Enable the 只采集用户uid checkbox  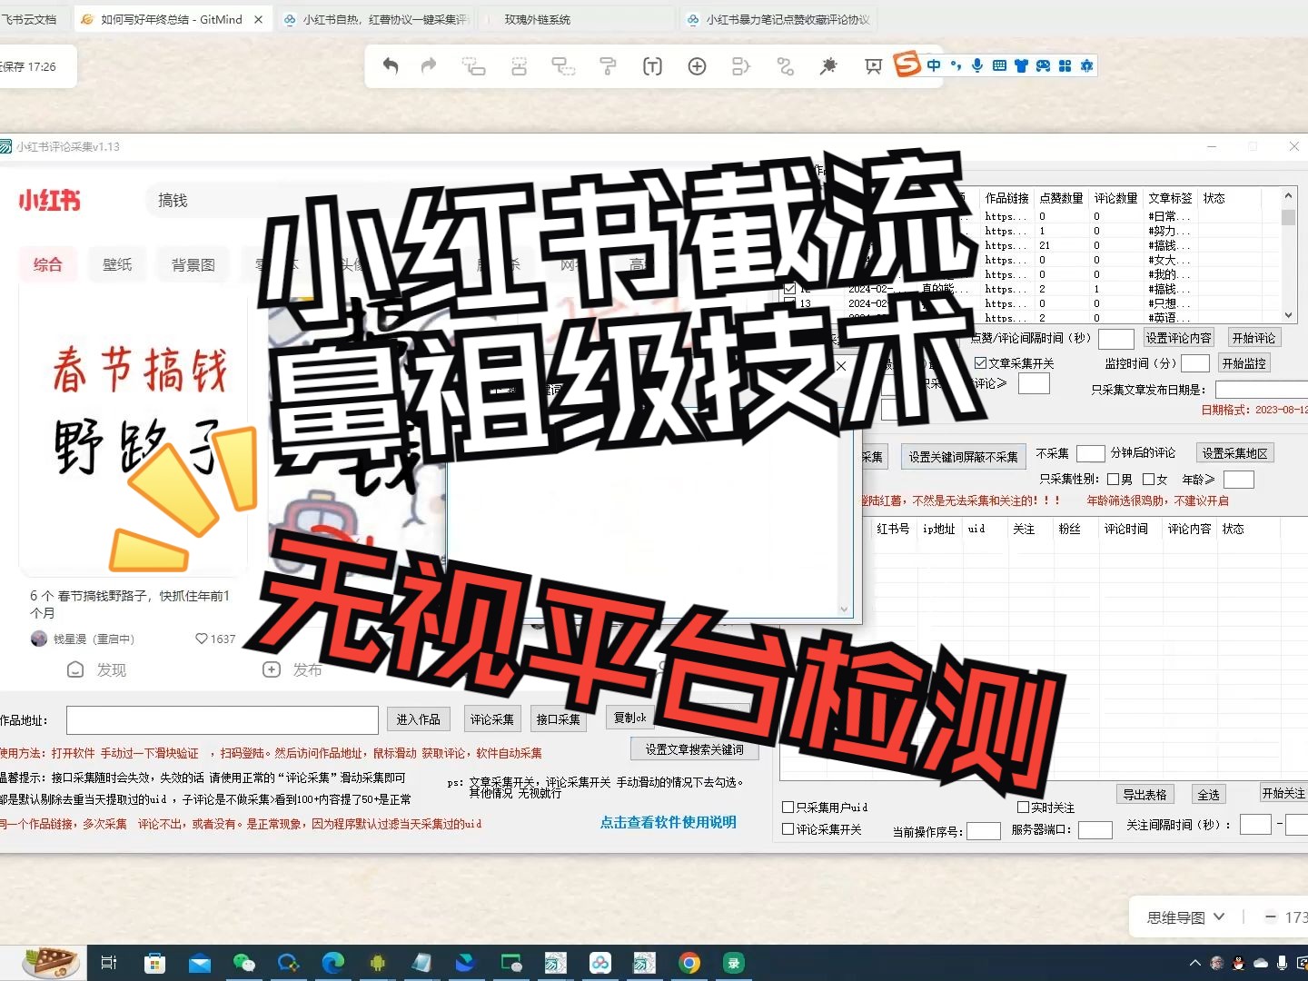pyautogui.click(x=788, y=807)
